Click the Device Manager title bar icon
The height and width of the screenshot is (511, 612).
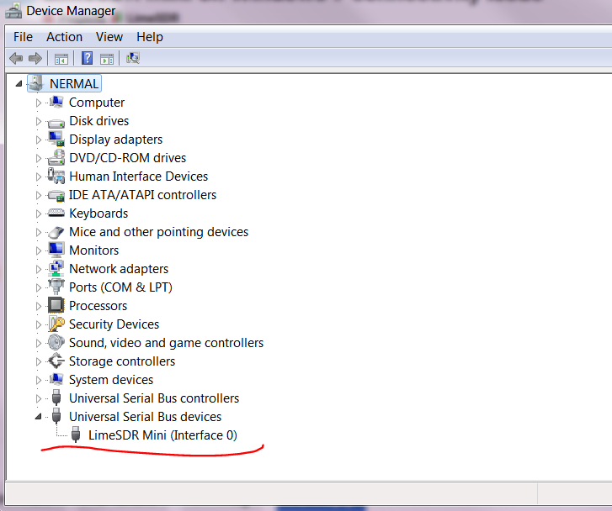point(13,11)
